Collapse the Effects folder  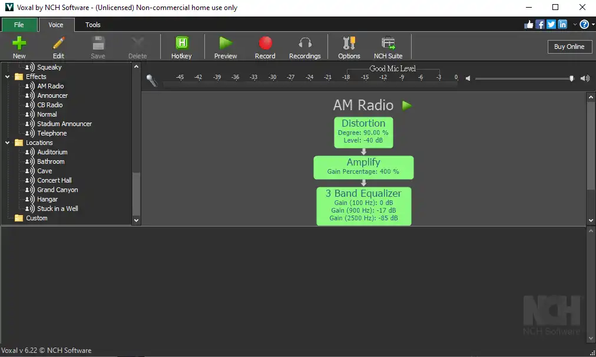pos(7,77)
